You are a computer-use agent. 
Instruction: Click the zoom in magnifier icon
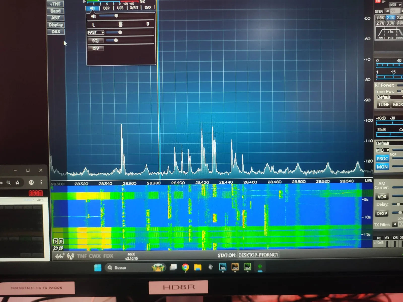tap(61, 248)
